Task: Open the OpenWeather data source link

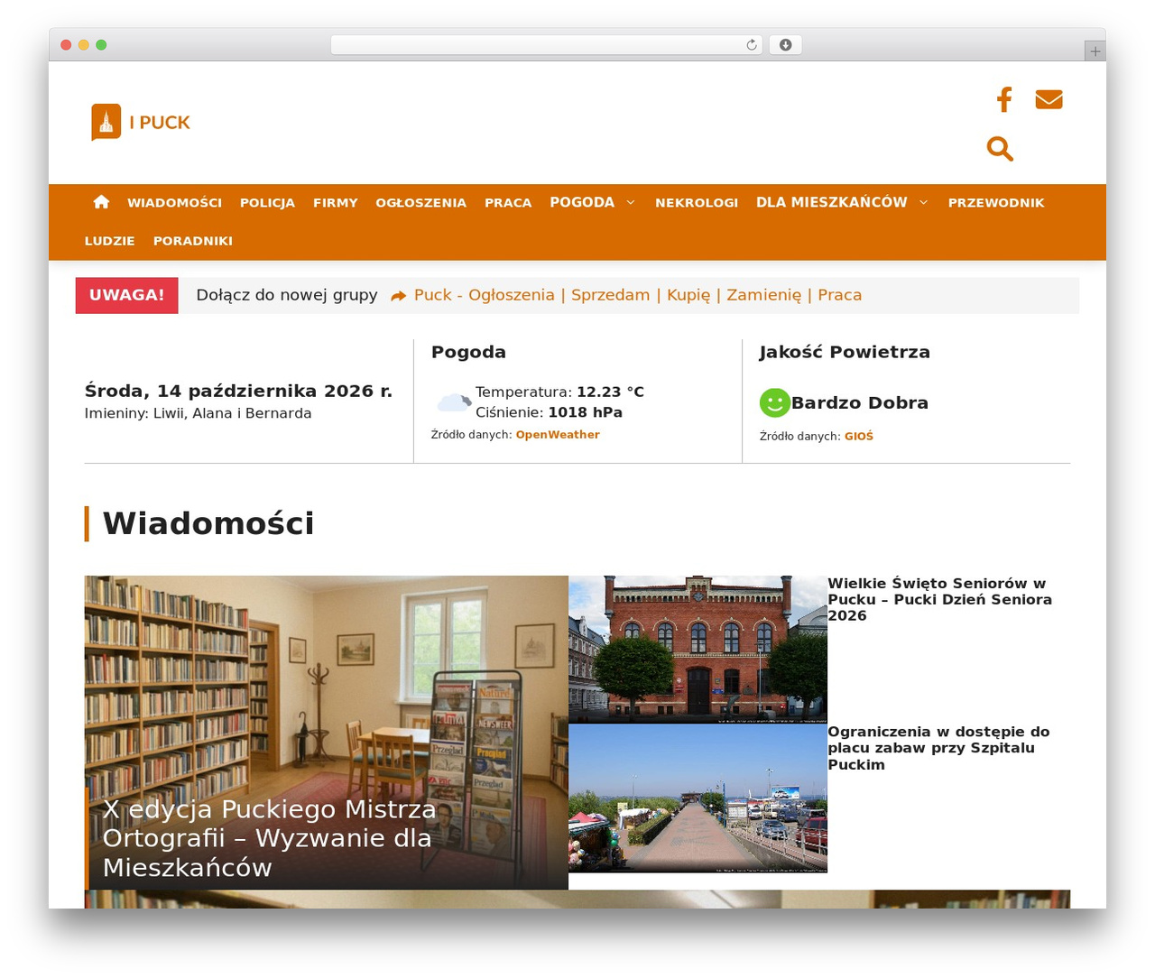Action: pyautogui.click(x=558, y=435)
